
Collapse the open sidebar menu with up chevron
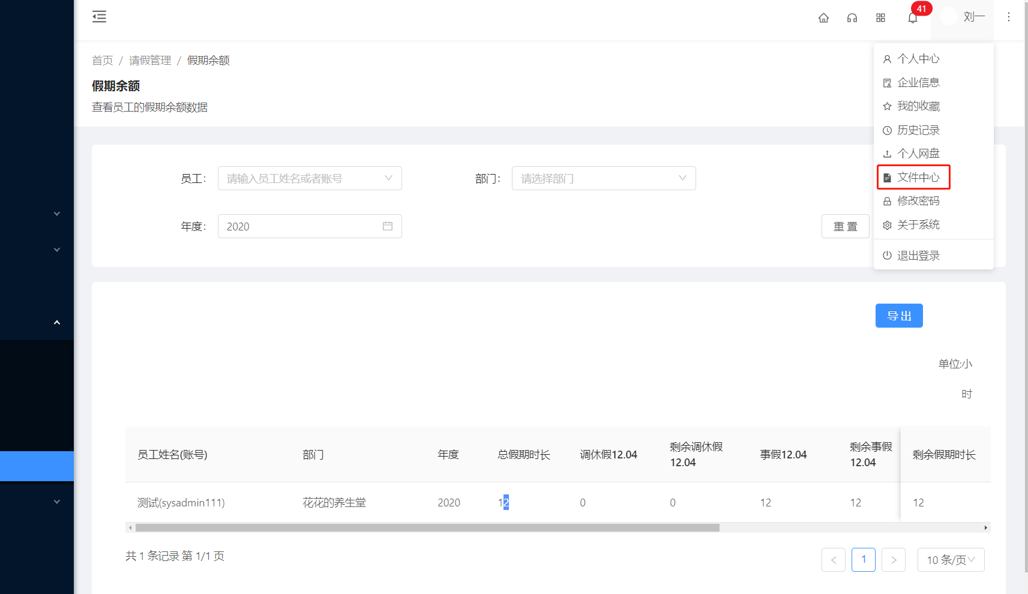[57, 323]
